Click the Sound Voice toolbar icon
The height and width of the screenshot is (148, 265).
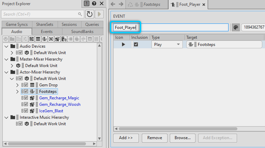pyautogui.click(x=64, y=39)
